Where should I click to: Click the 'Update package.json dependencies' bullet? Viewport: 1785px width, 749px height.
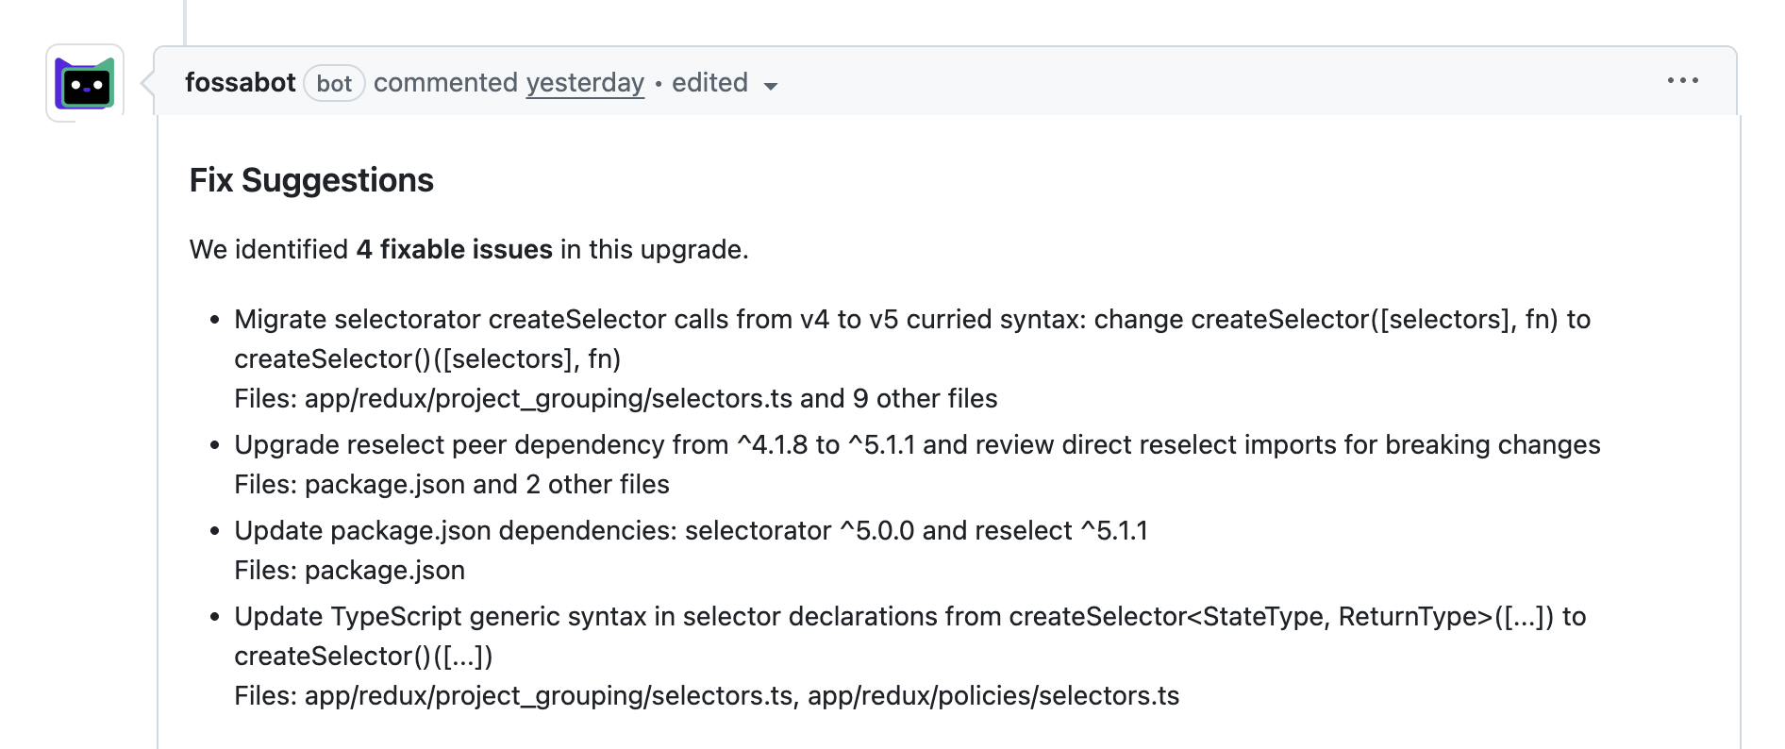click(691, 531)
